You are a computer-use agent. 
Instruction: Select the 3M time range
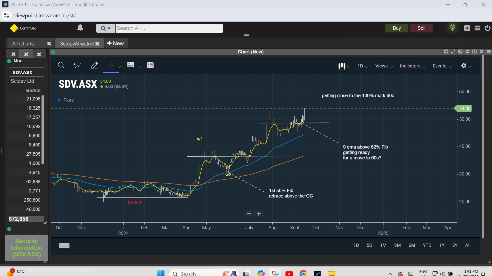point(397,245)
